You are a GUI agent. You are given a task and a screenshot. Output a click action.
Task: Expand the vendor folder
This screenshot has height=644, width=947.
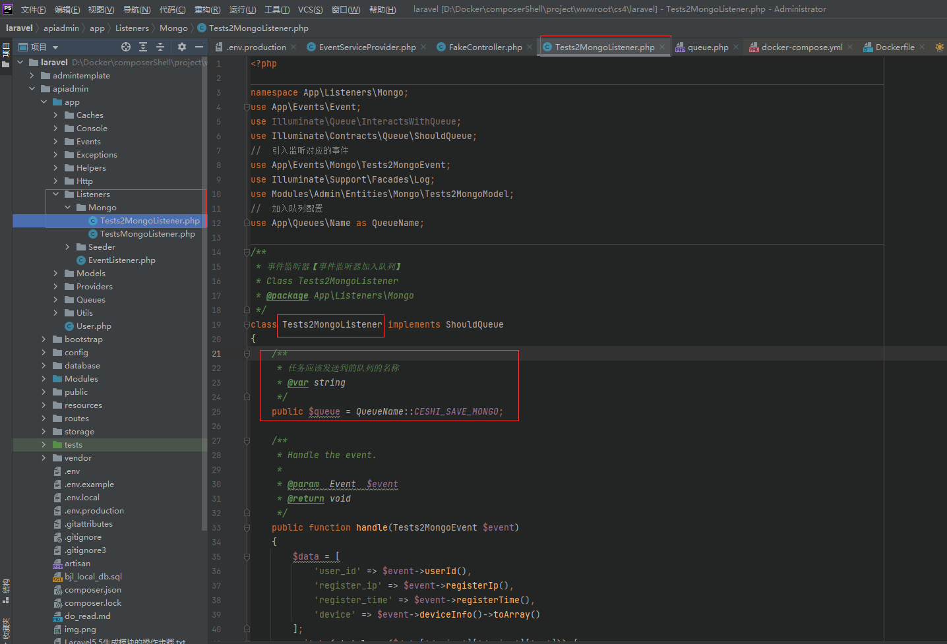pyautogui.click(x=44, y=458)
